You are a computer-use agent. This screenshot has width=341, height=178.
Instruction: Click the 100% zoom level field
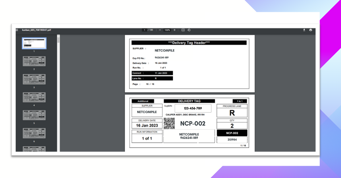click(167, 30)
